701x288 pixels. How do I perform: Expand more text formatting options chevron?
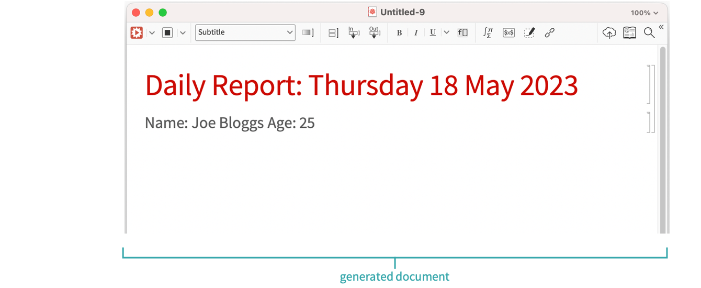446,32
